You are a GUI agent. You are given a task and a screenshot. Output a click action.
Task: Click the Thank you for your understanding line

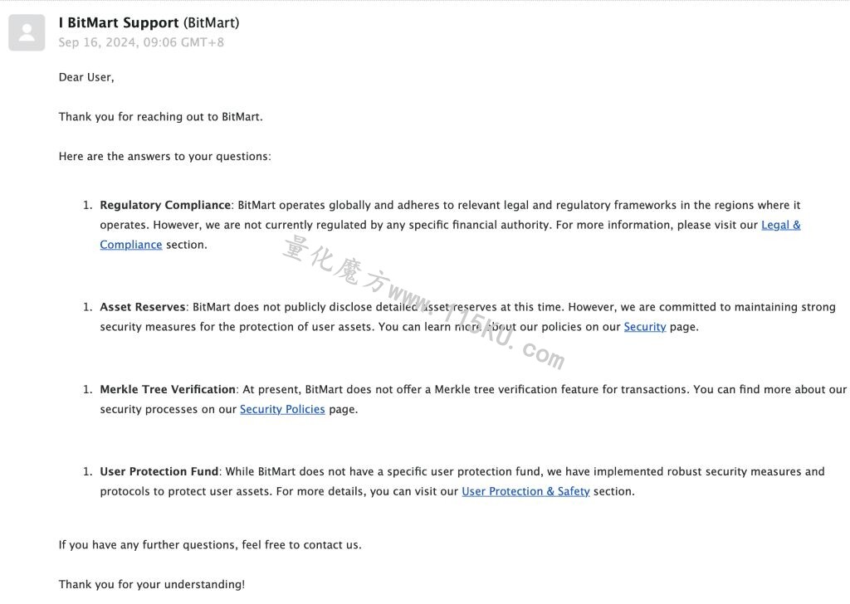click(152, 584)
